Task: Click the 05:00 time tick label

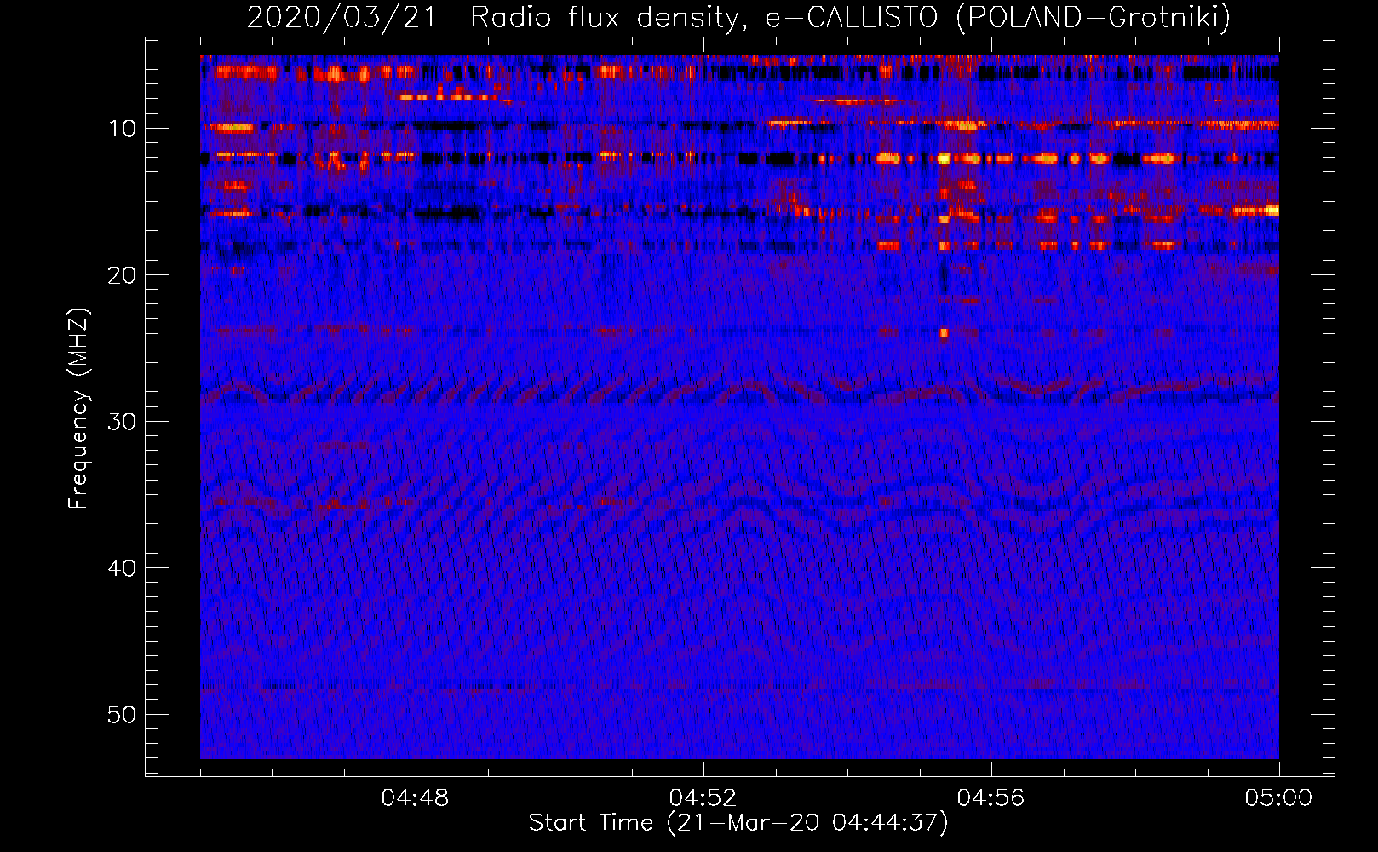Action: click(1278, 798)
